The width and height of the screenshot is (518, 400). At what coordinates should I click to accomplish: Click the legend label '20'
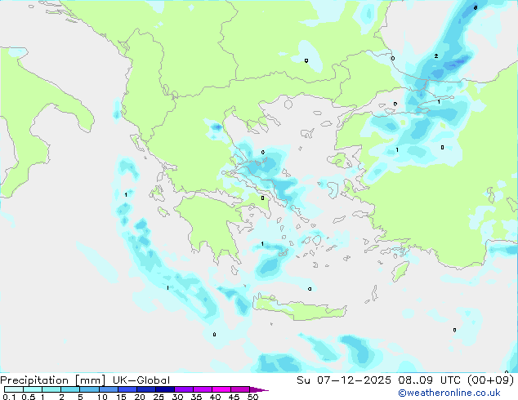[x=140, y=397]
